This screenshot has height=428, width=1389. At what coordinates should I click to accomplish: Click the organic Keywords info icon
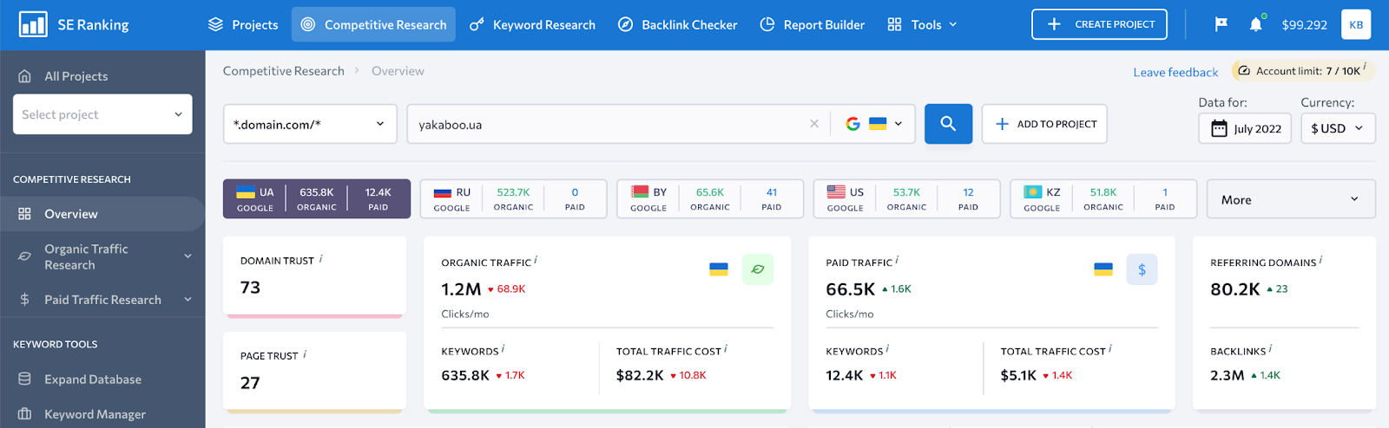click(503, 348)
